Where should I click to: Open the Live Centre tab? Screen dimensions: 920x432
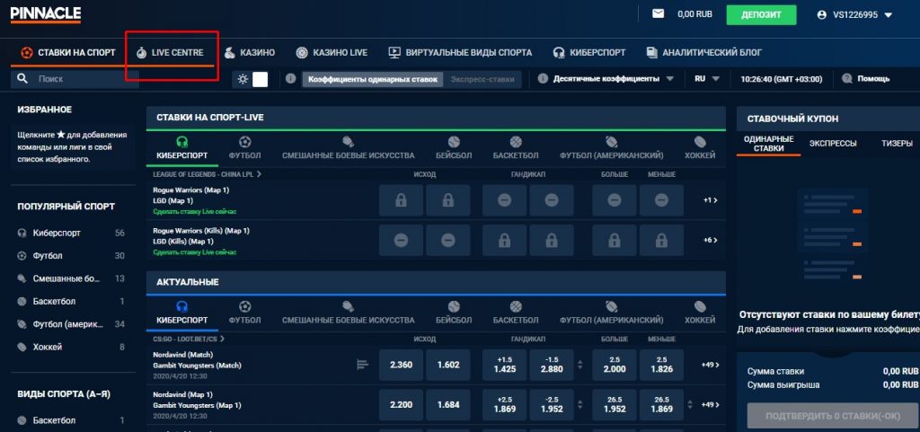170,52
